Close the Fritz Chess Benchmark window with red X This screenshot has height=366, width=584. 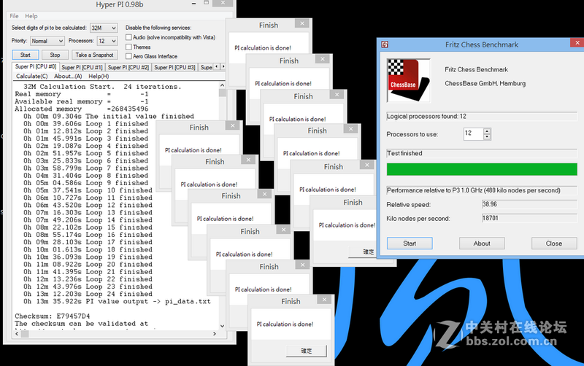(577, 43)
